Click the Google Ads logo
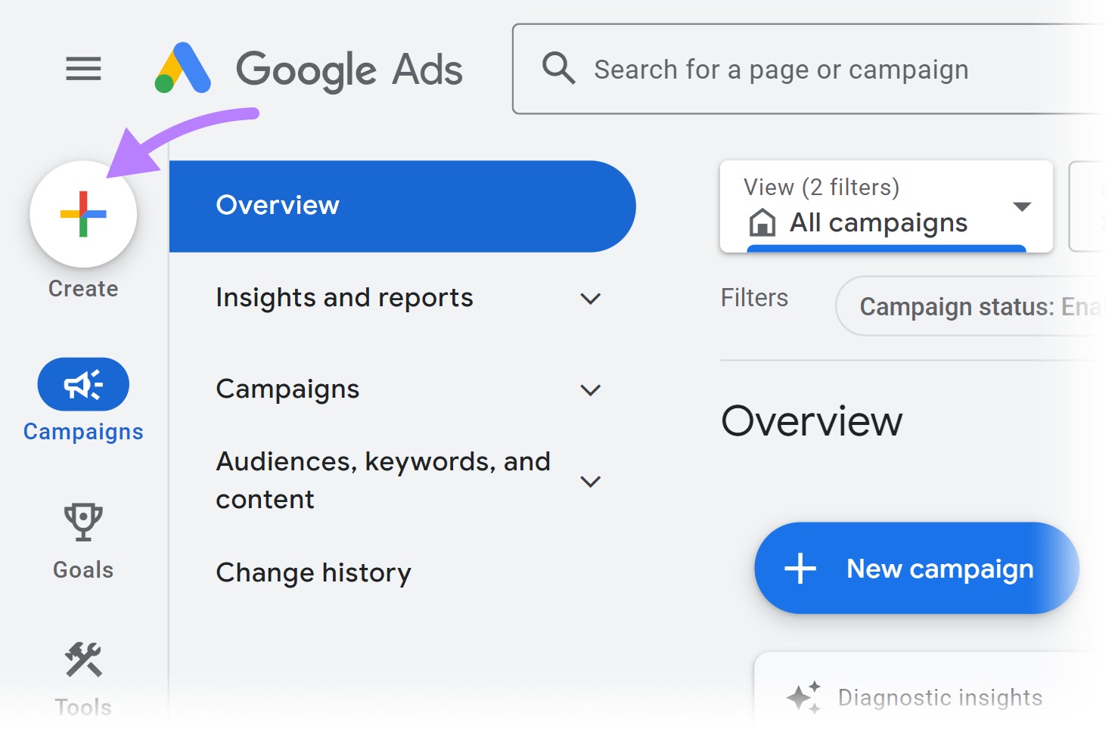The image size is (1118, 738). [x=310, y=69]
